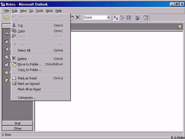Choose Delete from the Edit menu
Screen dimensions: 185x139
[41, 59]
